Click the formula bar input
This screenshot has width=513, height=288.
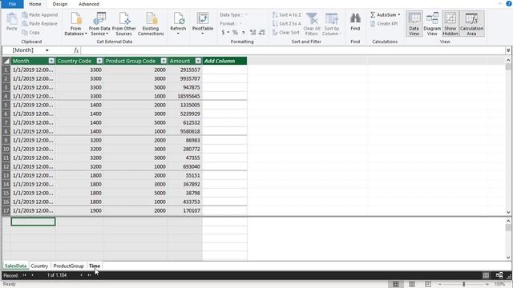pyautogui.click(x=293, y=50)
